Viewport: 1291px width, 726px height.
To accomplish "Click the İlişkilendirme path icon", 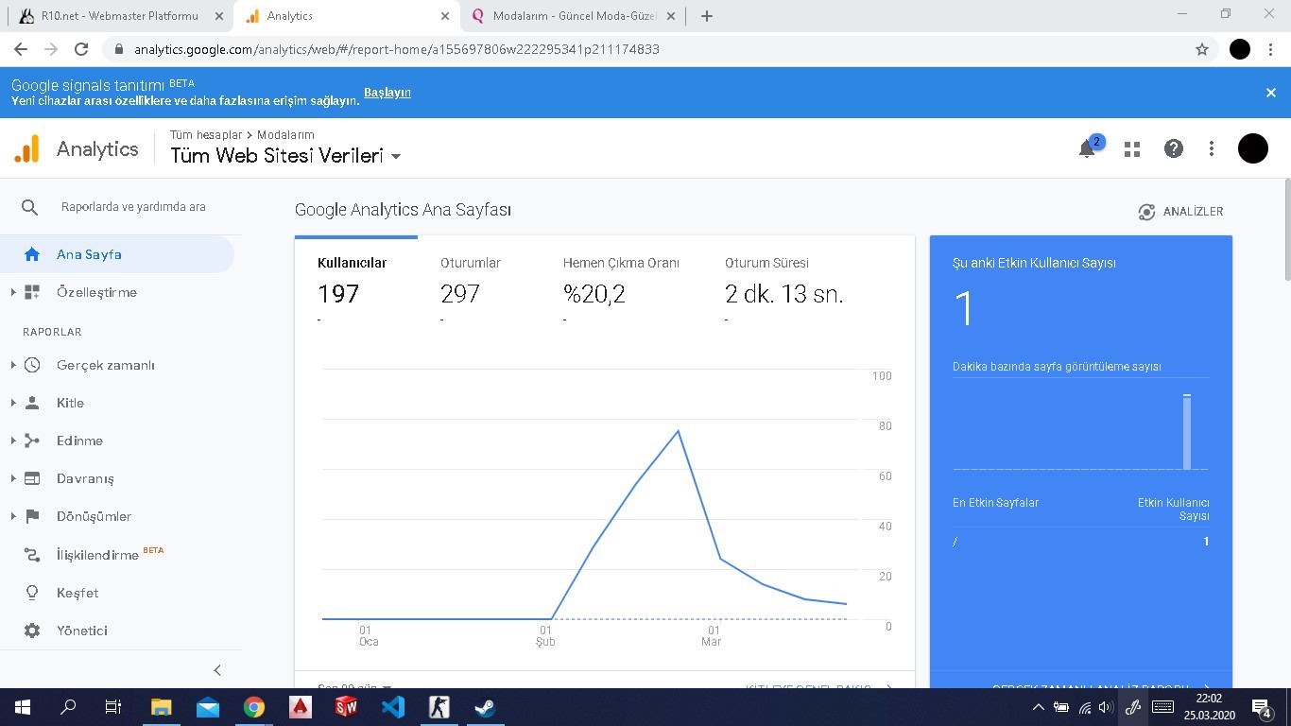I will pos(32,555).
